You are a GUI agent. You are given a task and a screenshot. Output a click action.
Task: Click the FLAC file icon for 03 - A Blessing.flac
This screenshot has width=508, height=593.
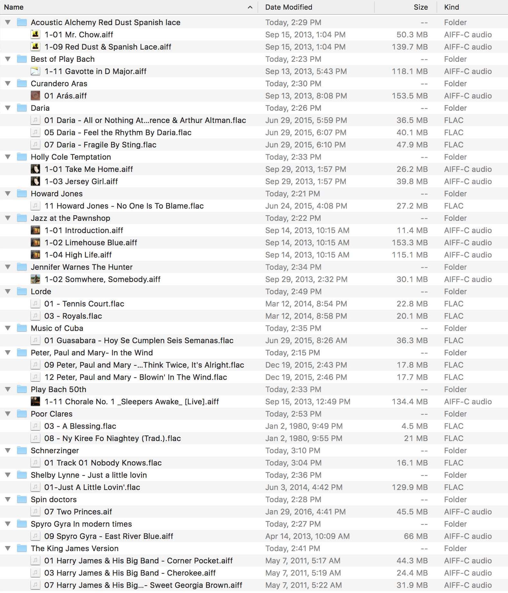tap(35, 426)
